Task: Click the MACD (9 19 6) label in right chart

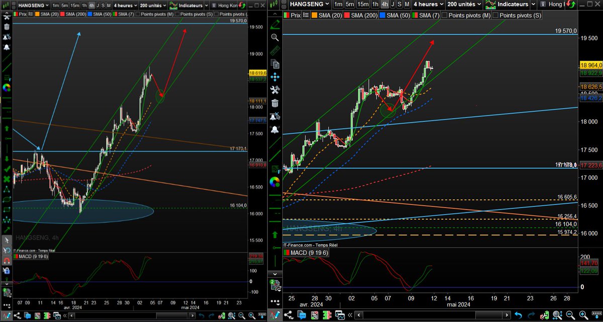Action: [310, 252]
